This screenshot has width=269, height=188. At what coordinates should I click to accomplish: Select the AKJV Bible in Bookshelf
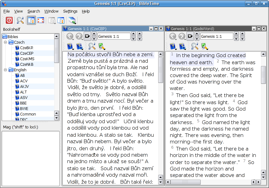tap(22, 86)
